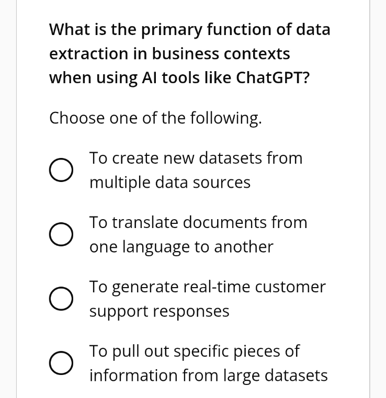386x398 pixels.
Task: Click the 'extraction in business contexts' heading line
Action: pyautogui.click(x=169, y=53)
